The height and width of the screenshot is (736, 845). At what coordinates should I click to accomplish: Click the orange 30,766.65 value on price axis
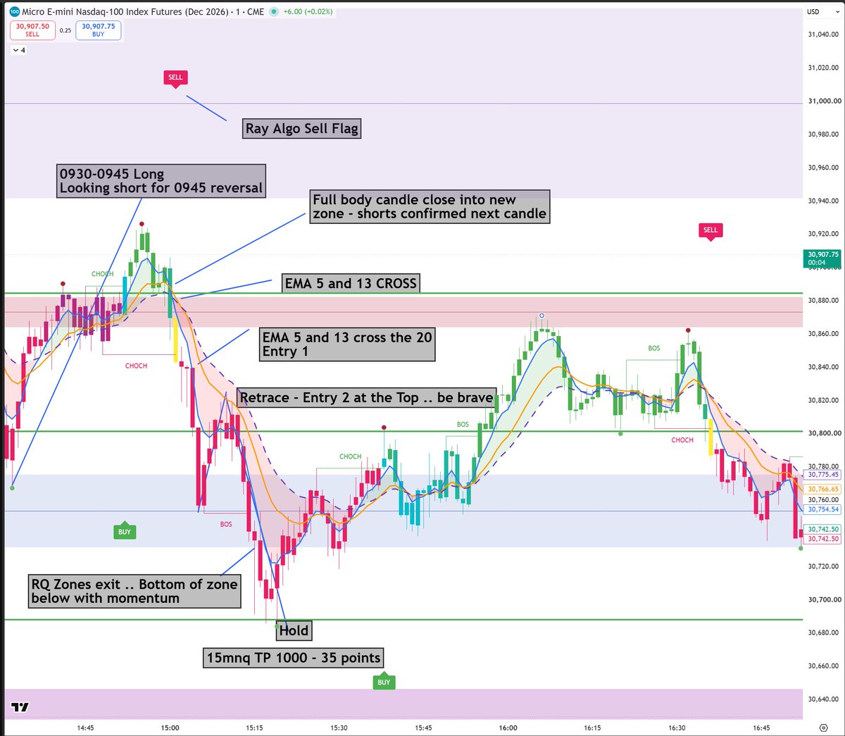pyautogui.click(x=823, y=489)
